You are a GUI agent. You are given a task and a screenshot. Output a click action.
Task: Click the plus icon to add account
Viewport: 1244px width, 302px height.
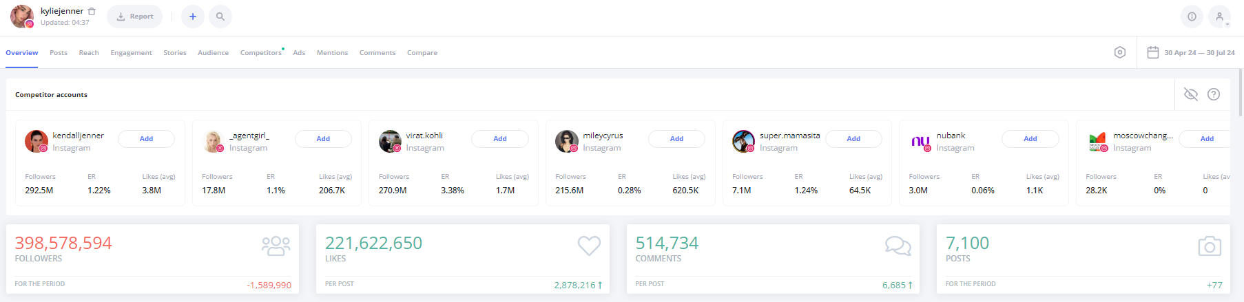[193, 17]
